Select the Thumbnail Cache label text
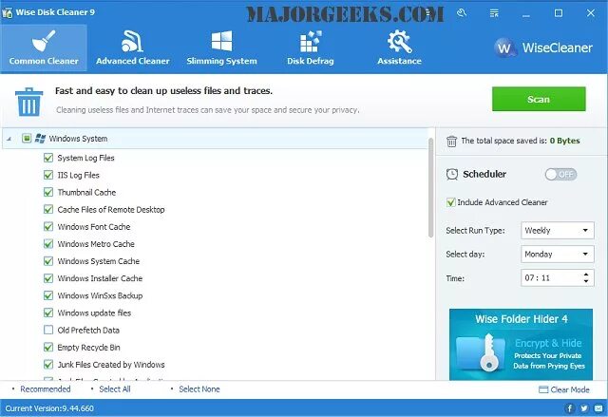The height and width of the screenshot is (417, 608). [x=86, y=192]
